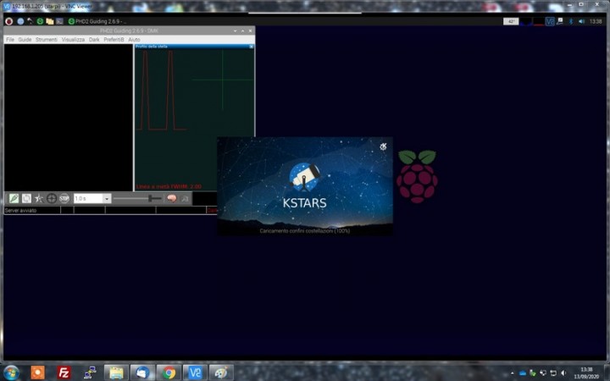Open the Visualizza menu

click(73, 39)
